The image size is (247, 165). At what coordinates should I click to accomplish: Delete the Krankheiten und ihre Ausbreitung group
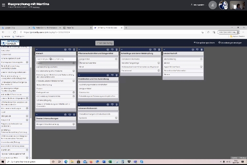tap(117, 75)
